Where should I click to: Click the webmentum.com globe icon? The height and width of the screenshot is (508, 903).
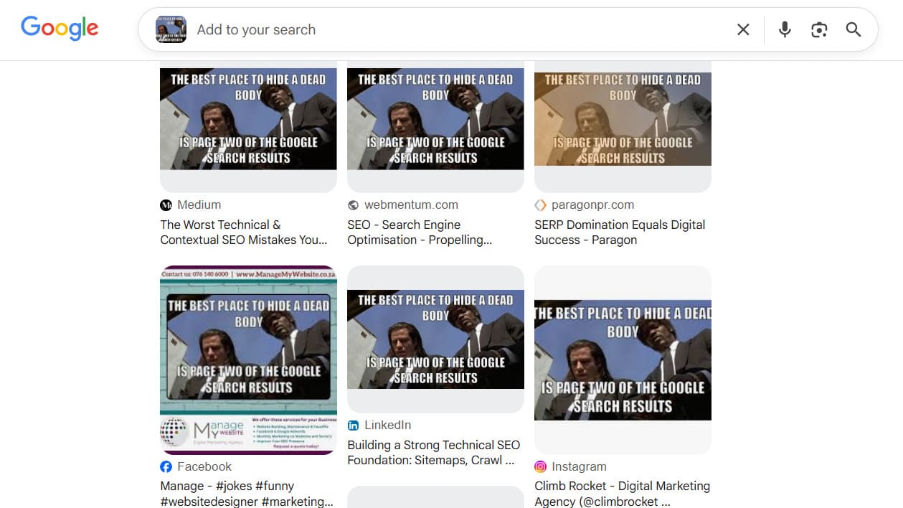click(x=354, y=204)
